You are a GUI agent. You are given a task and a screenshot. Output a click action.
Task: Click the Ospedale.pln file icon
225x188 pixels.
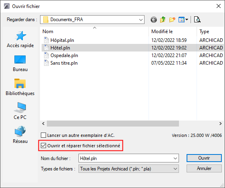(46, 55)
